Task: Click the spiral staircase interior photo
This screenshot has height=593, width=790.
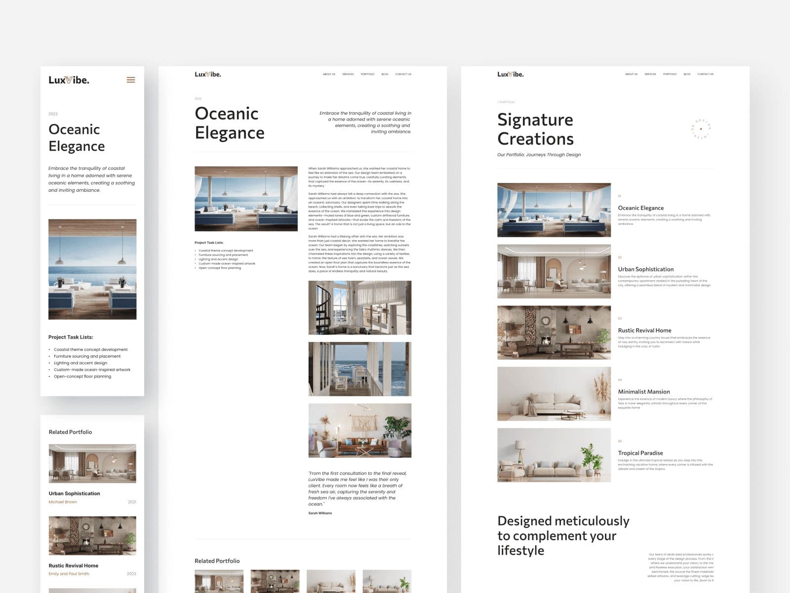Action: point(360,308)
